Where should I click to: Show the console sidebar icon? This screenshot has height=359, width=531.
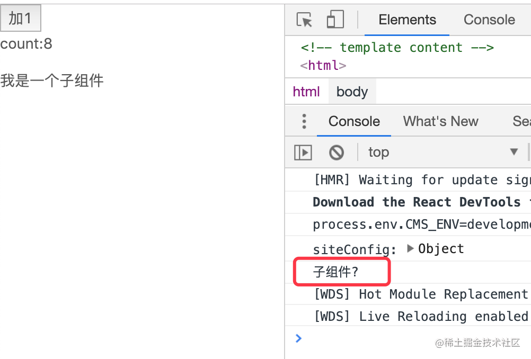[303, 152]
